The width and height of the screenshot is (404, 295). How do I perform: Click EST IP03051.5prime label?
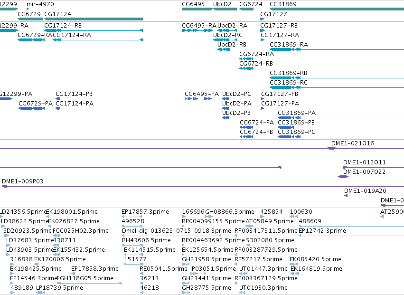click(213, 269)
